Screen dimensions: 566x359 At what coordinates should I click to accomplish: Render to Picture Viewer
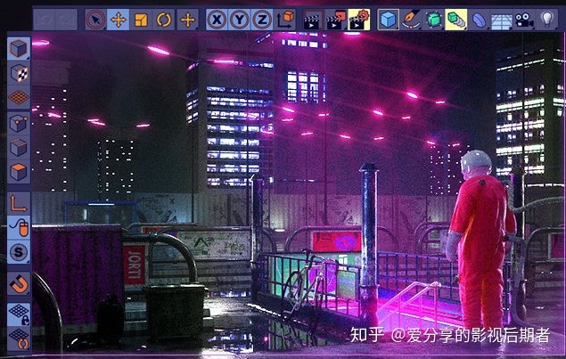(x=336, y=20)
